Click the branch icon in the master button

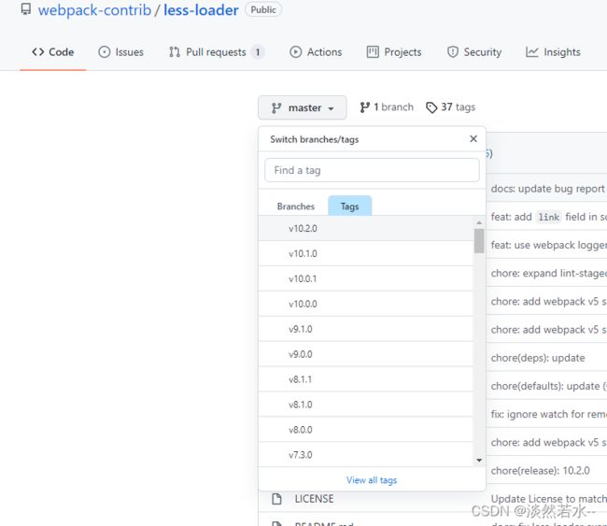[276, 108]
